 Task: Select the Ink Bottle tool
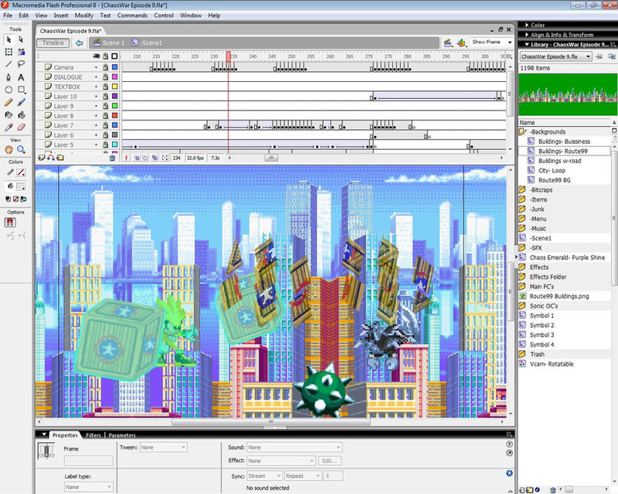(x=8, y=115)
